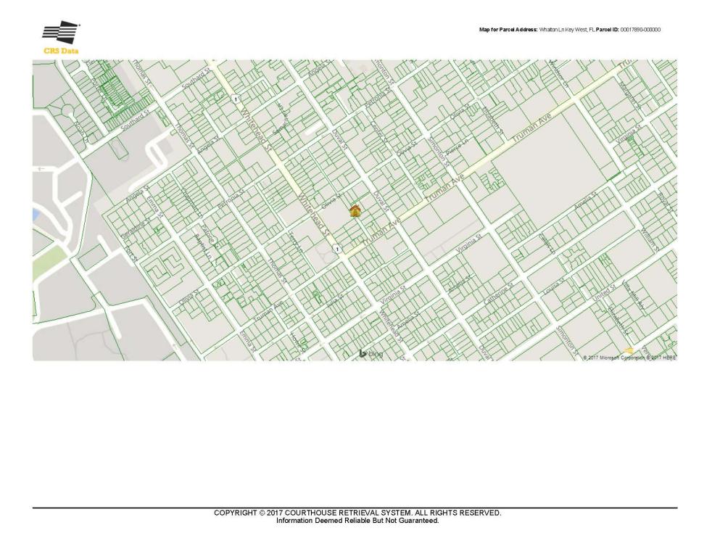Image resolution: width=720 pixels, height=557 pixels.
Task: Click the United St label
Action: [x=603, y=293]
